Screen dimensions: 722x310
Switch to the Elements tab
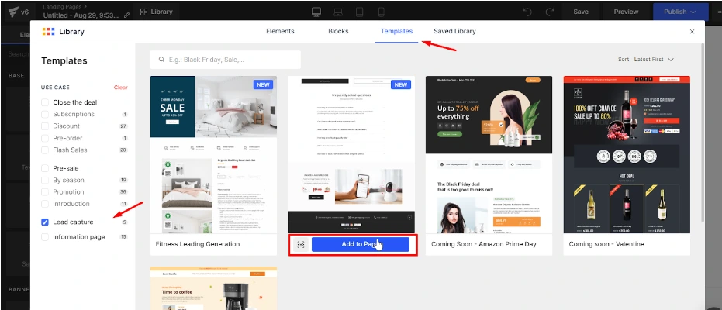[x=280, y=31]
